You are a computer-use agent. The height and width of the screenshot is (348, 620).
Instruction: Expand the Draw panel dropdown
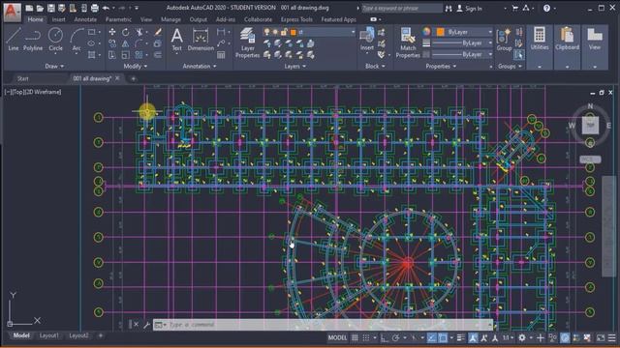coord(54,67)
